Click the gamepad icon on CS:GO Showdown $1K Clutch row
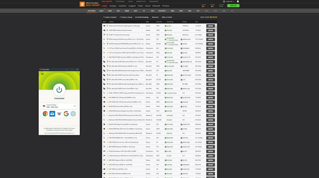Screen dimensions: 319x178 click(104, 151)
